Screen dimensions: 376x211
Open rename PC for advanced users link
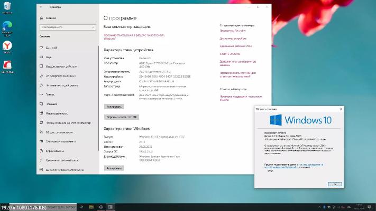238,74
